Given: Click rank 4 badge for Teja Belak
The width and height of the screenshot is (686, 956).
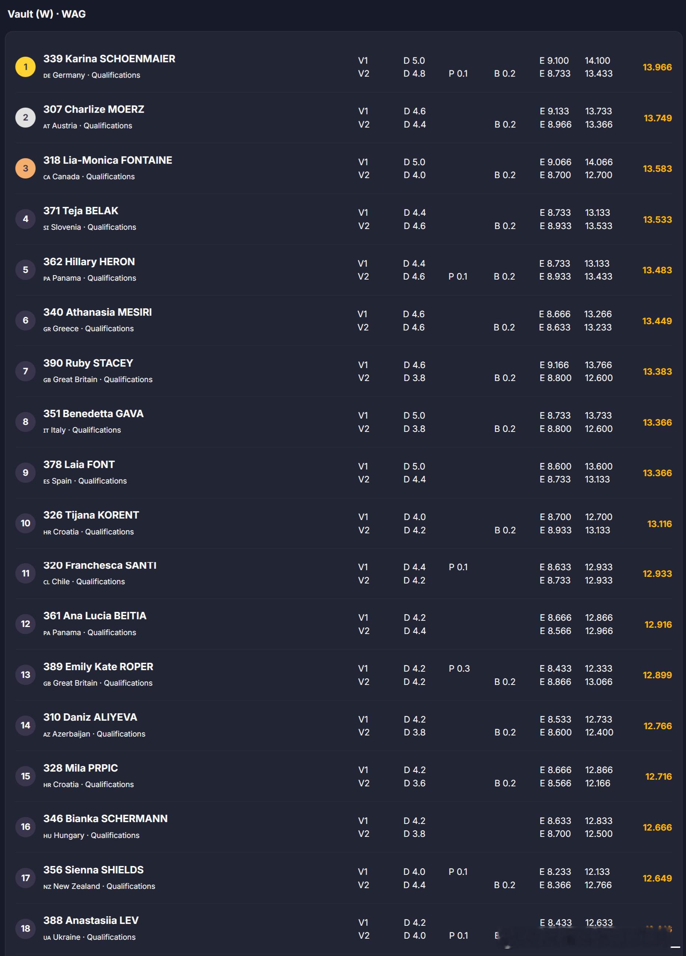Looking at the screenshot, I should [25, 219].
